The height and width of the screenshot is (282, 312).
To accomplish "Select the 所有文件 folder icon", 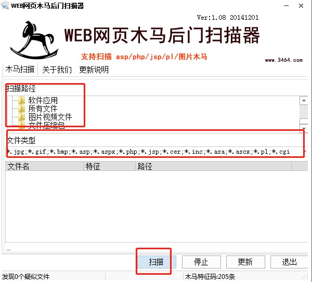I will tap(21, 109).
